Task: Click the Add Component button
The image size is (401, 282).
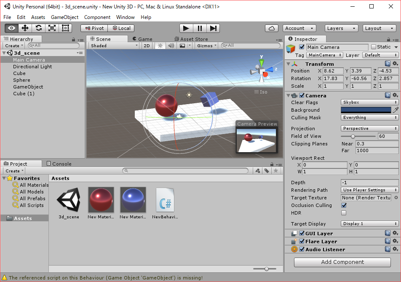Action: (x=342, y=262)
